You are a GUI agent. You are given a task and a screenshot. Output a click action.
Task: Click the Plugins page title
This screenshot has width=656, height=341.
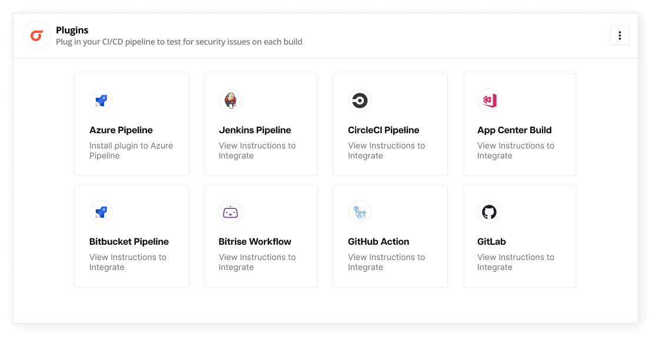71,30
